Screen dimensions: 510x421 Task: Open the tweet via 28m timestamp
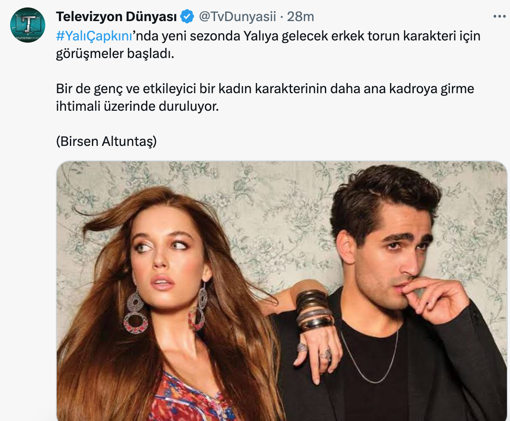300,17
